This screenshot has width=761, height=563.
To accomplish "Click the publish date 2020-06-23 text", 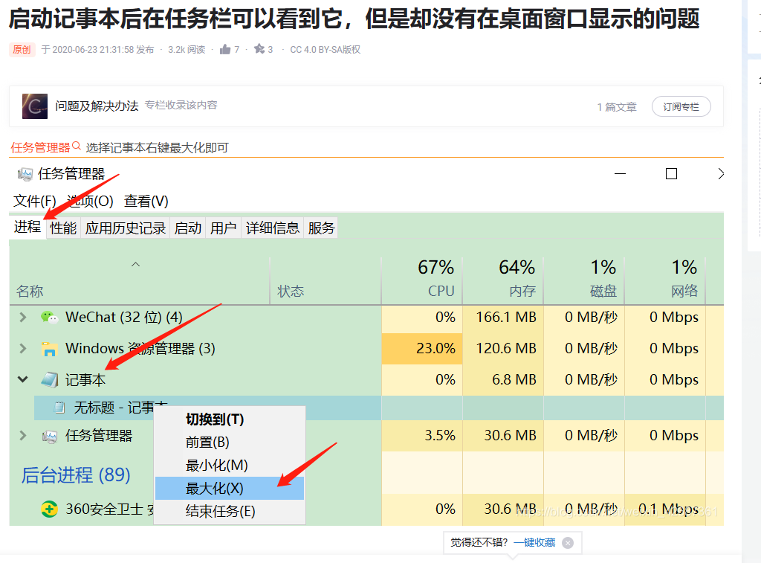I will [x=97, y=50].
